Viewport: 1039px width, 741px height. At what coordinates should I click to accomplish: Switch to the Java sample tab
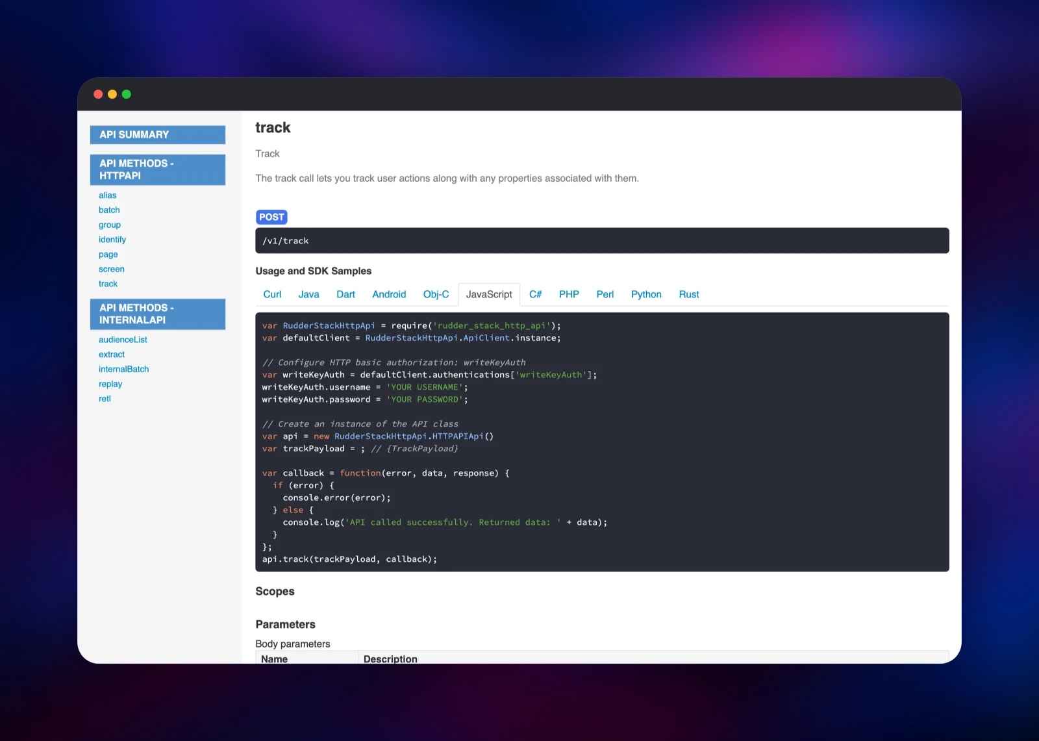coord(308,294)
